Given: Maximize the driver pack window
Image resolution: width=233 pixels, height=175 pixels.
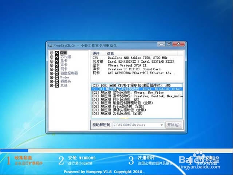Looking at the screenshot, I should (169, 44).
